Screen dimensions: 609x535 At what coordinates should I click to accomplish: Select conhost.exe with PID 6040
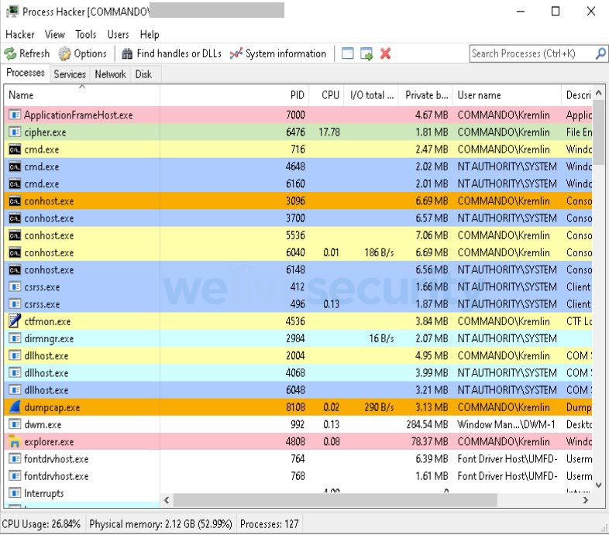pos(298,252)
